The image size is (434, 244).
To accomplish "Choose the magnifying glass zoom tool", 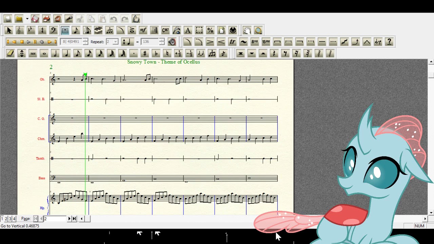I will (x=258, y=30).
